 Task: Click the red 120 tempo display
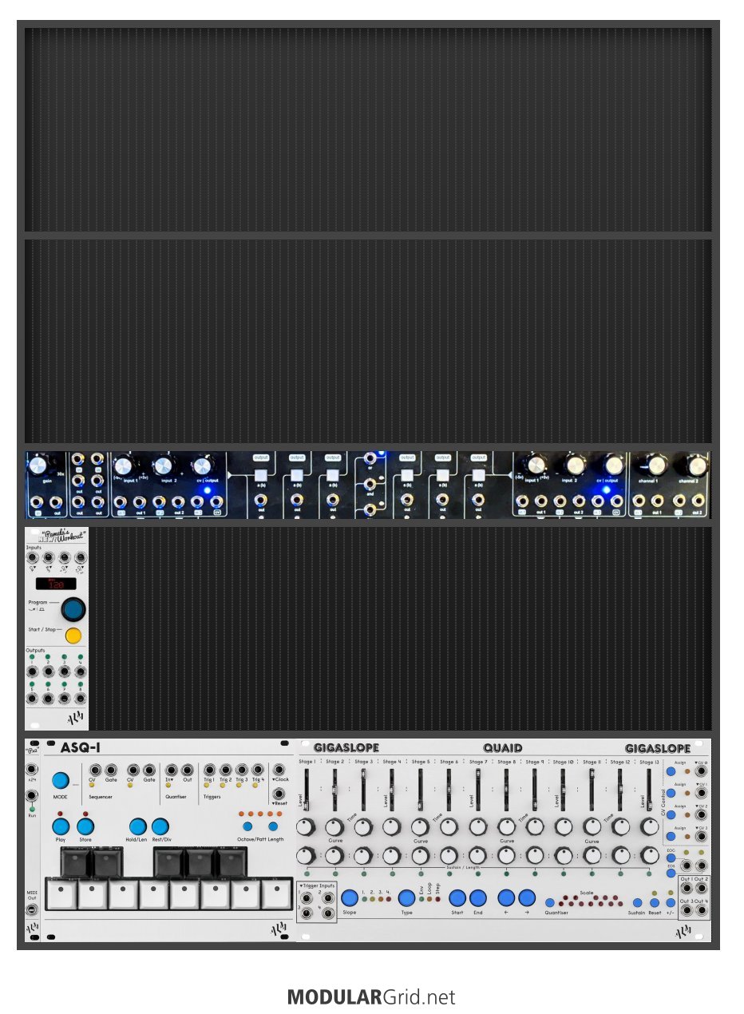click(56, 584)
